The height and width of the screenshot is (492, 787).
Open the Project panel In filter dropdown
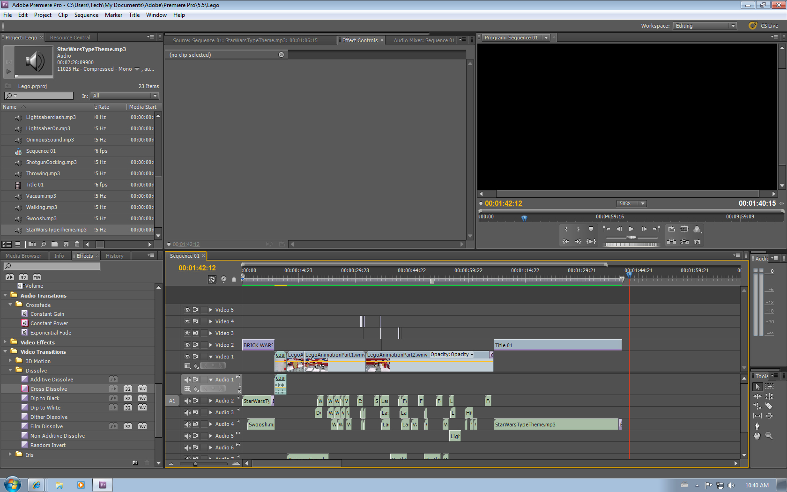tap(125, 96)
